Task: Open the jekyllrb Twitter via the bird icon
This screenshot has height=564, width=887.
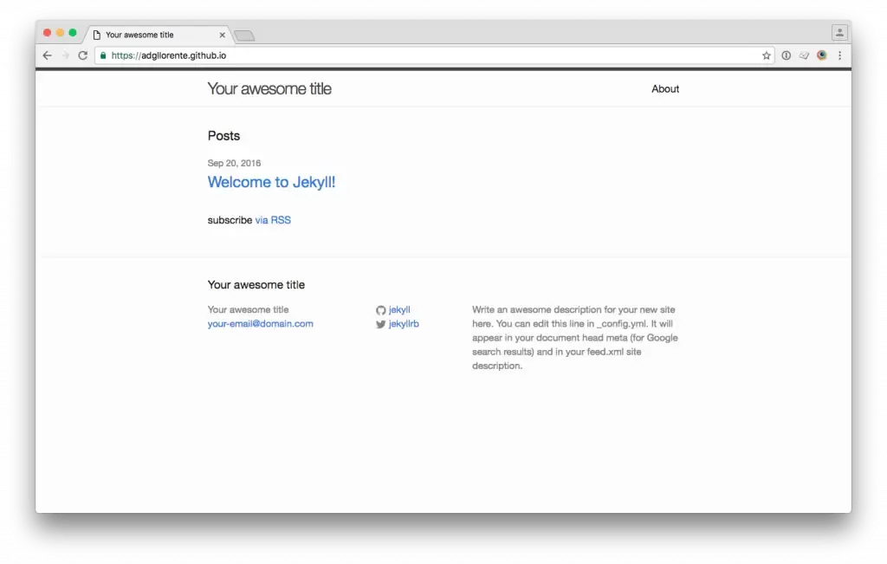Action: click(381, 324)
